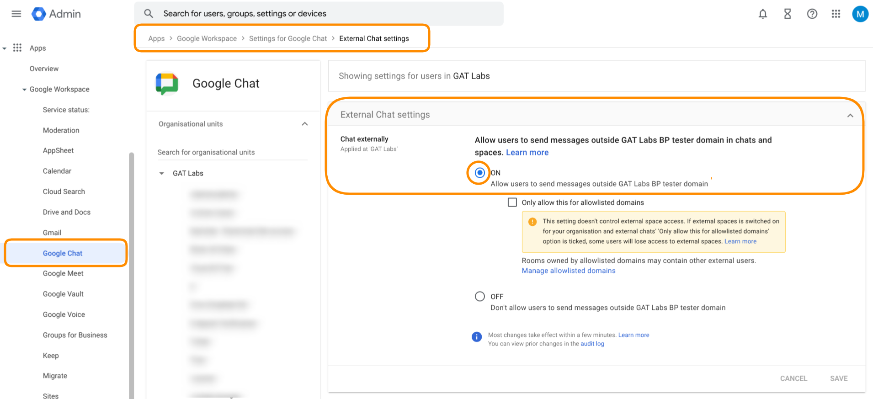The width and height of the screenshot is (873, 399).
Task: Open Drive and Docs in the sidebar
Action: pos(67,212)
